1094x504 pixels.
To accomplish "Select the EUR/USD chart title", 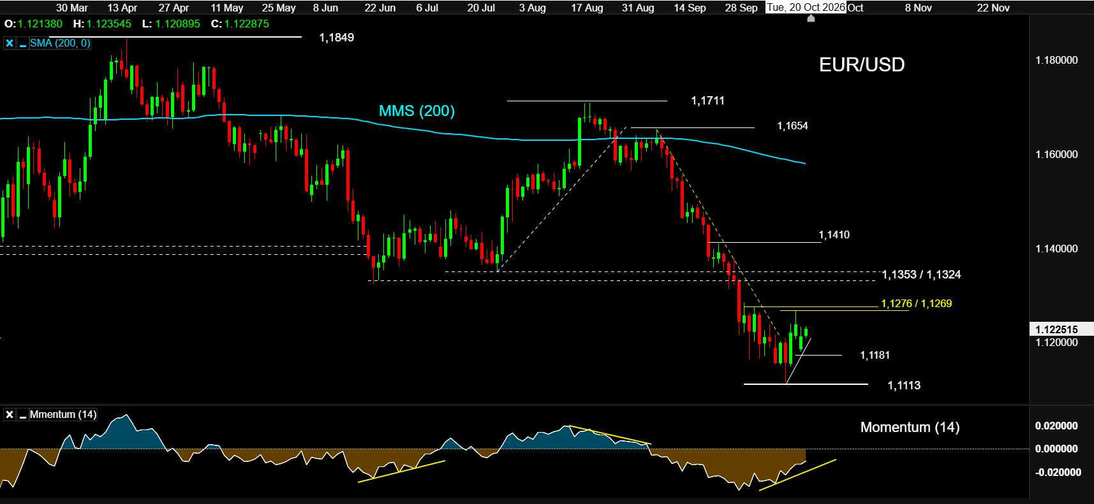I will coord(862,65).
